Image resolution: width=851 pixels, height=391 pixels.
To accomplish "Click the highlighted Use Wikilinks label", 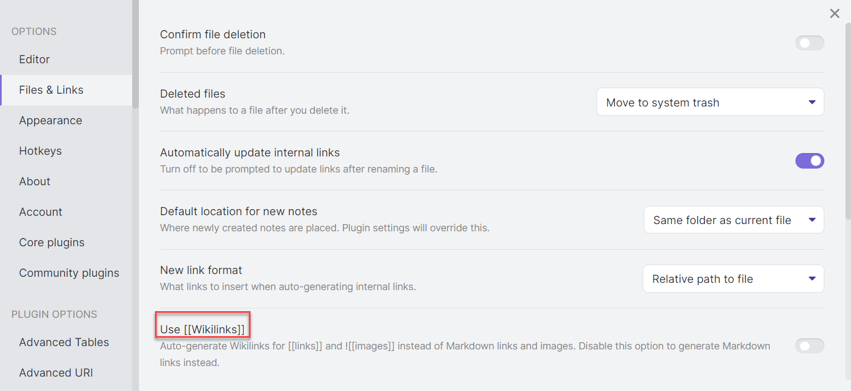I will [202, 329].
